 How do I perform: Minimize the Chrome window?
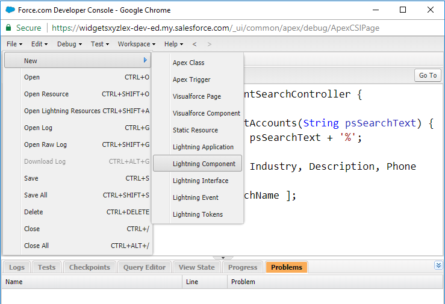376,10
